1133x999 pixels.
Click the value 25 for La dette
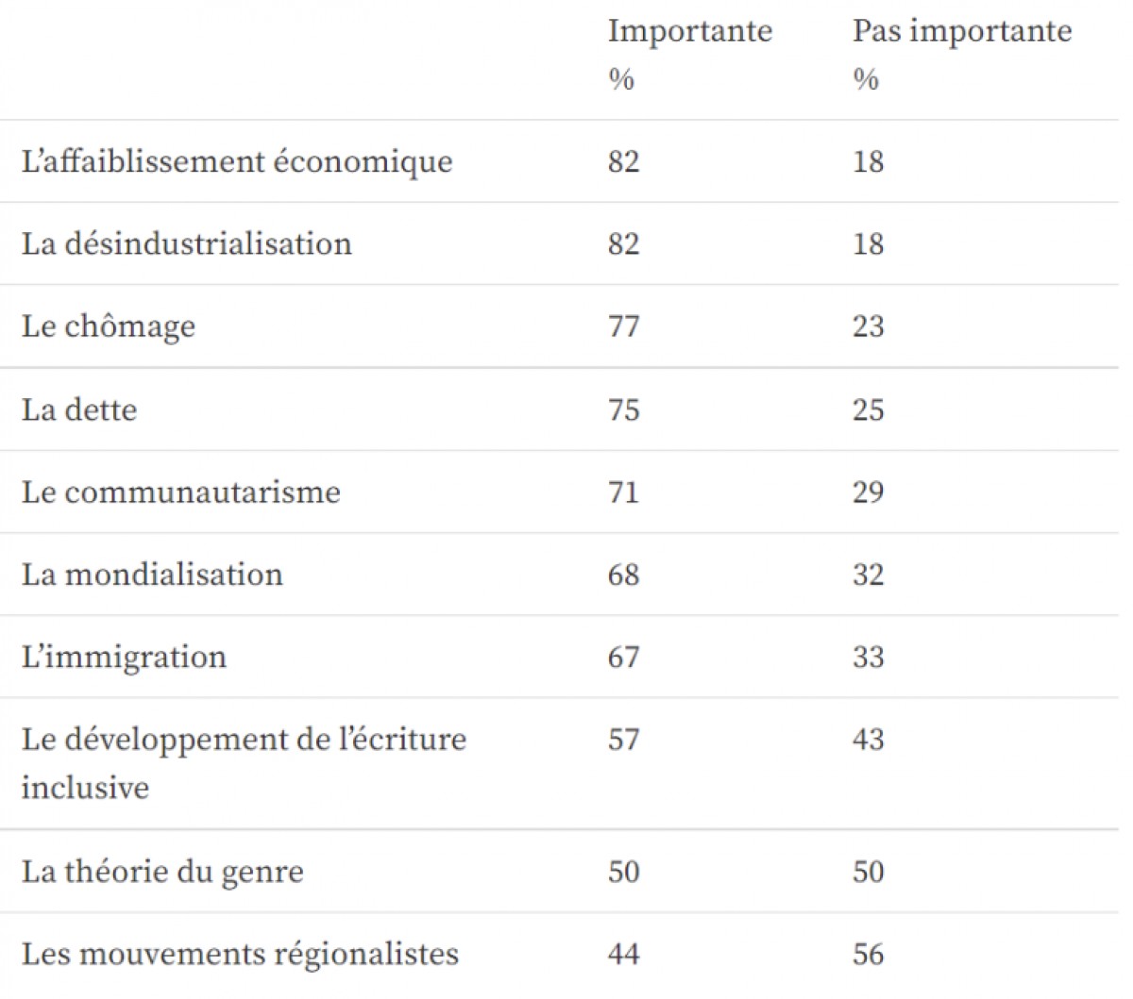[x=869, y=410]
